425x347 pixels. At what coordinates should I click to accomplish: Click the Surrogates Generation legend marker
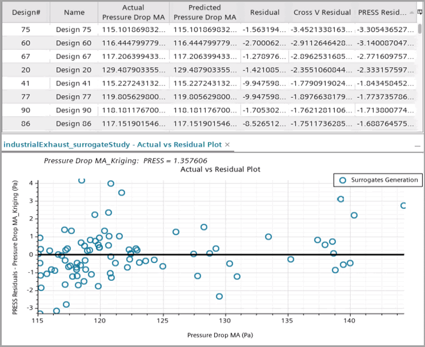343,180
